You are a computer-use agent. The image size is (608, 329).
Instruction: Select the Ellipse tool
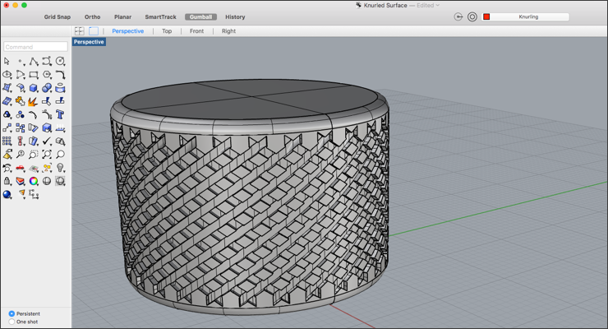pos(7,75)
